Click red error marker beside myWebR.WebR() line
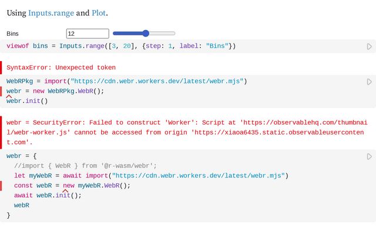Screen dimensions: 376x235 point(1,186)
